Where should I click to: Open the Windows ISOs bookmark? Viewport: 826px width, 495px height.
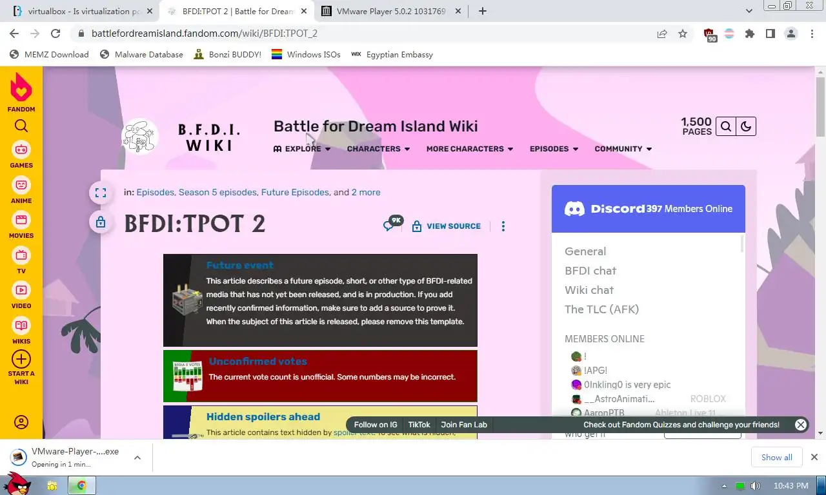tap(306, 55)
